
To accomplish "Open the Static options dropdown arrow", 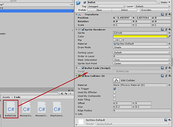I will click(170, 2).
